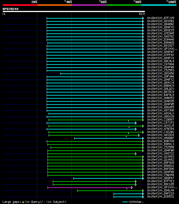Select the UniRef100_B3H4A6 label
Screen dimensions: 179x204
[161, 39]
